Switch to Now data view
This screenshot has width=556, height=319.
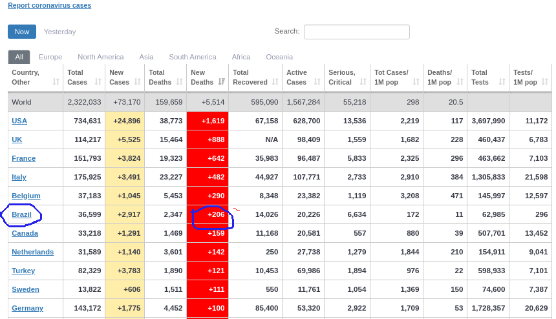click(22, 32)
